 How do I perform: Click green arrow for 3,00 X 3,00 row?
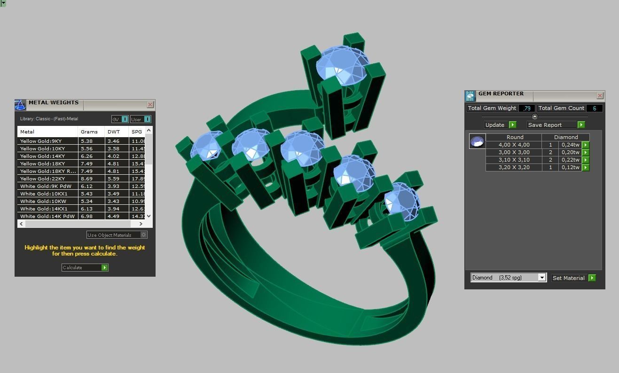click(586, 152)
